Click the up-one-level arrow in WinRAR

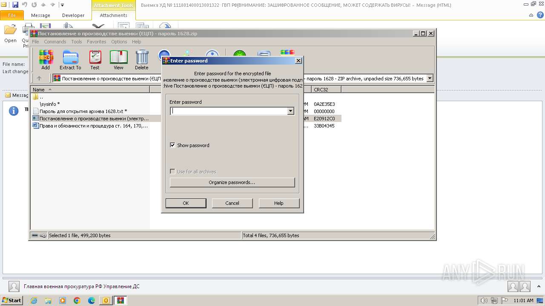point(39,78)
